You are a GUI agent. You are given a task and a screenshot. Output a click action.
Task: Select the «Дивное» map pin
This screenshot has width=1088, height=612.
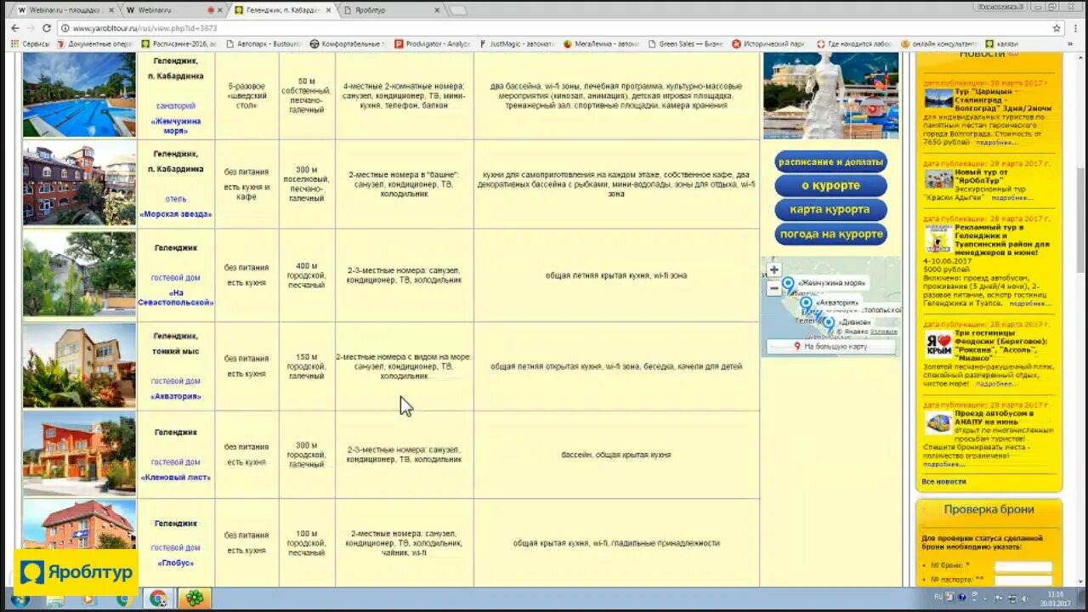point(829,324)
